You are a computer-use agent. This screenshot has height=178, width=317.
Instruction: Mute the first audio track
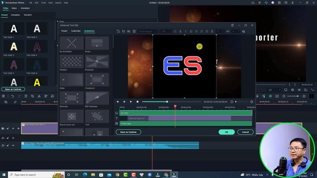[13, 138]
